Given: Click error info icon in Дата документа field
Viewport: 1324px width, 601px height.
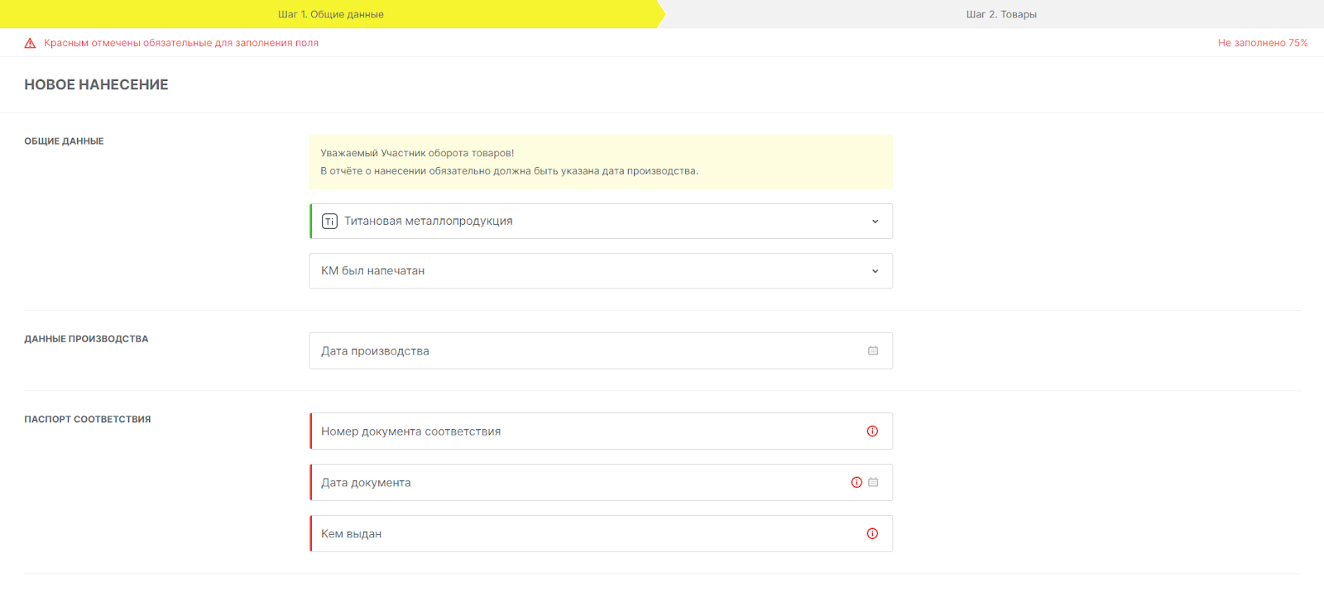Looking at the screenshot, I should click(x=856, y=482).
